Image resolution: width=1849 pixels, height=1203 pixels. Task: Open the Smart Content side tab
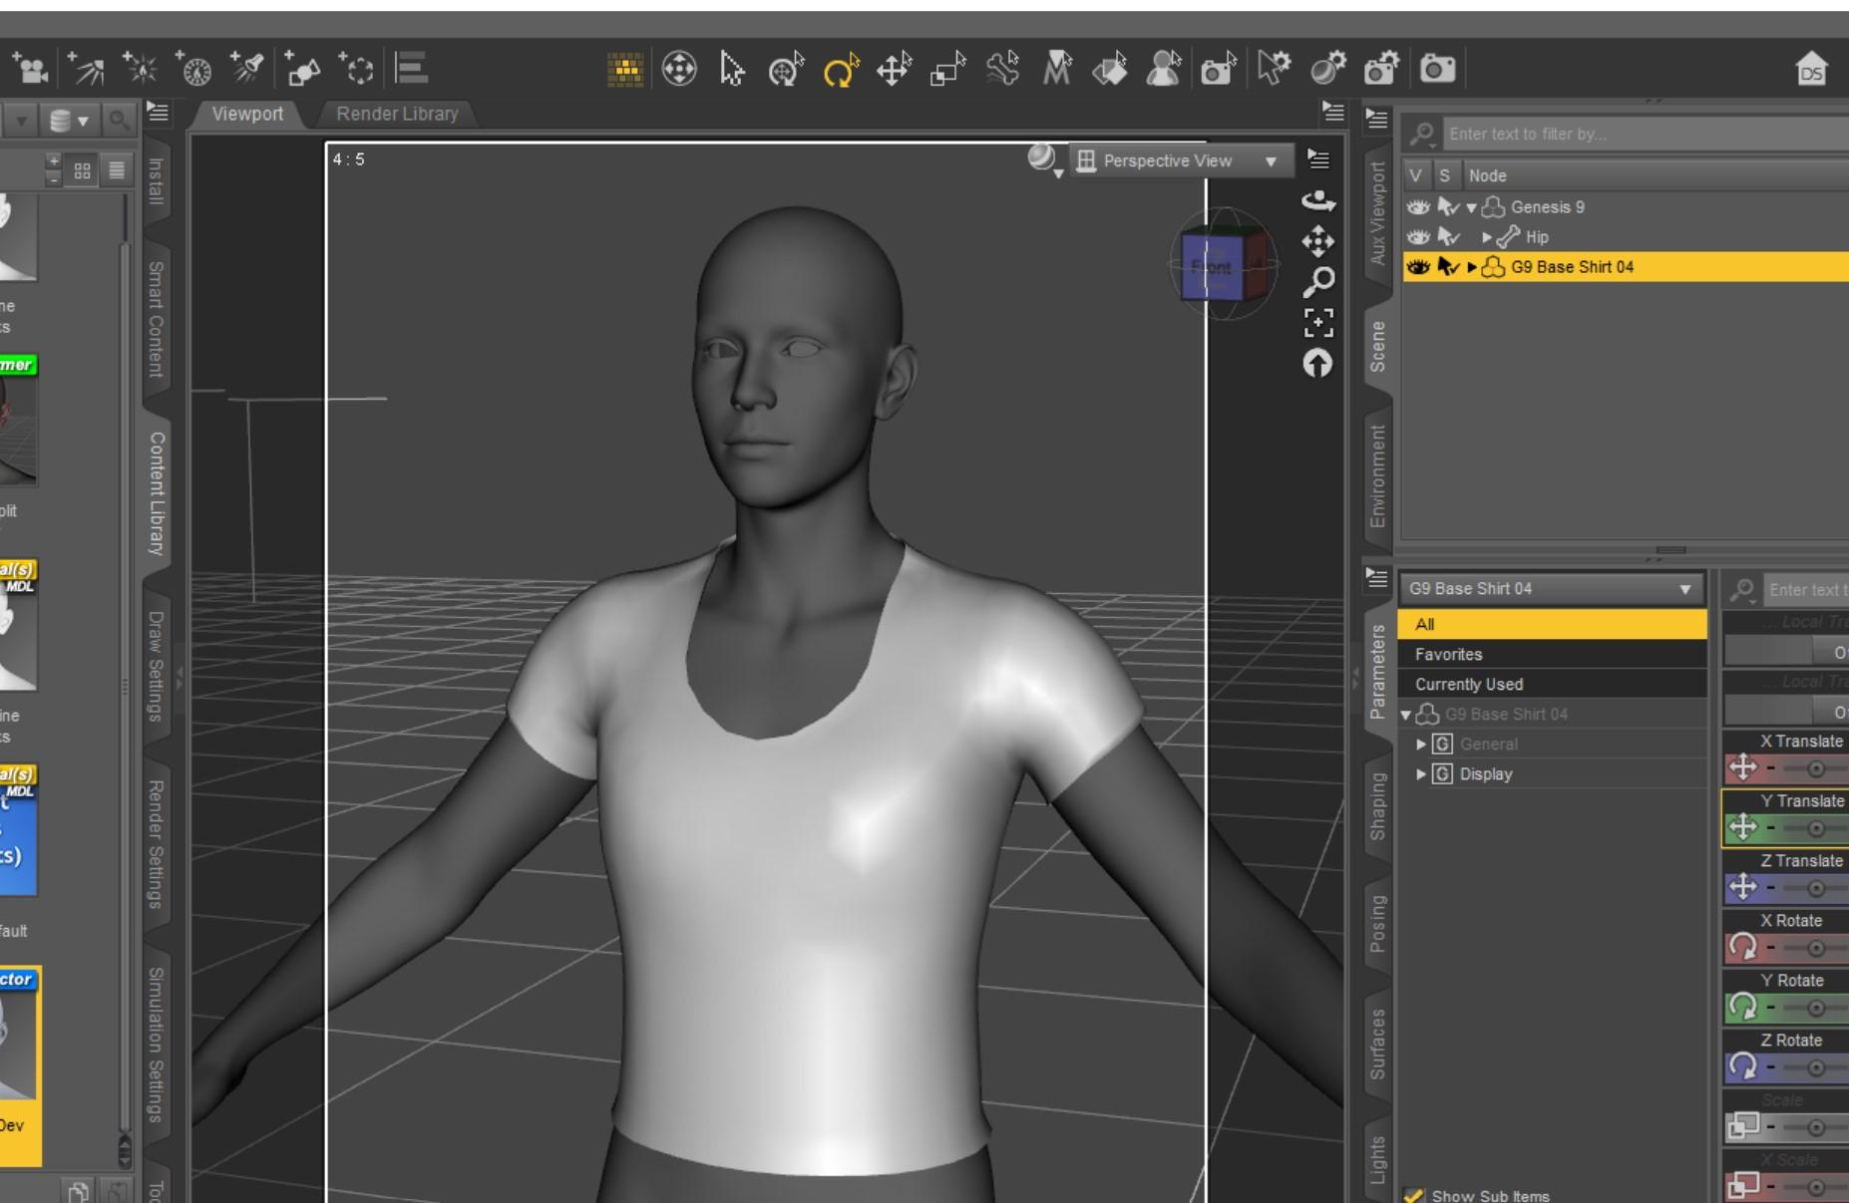tap(157, 319)
